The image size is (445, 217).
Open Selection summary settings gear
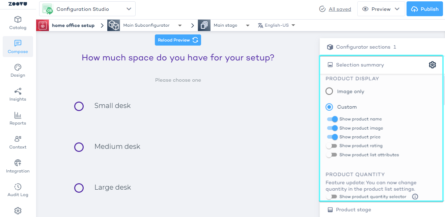(x=432, y=64)
